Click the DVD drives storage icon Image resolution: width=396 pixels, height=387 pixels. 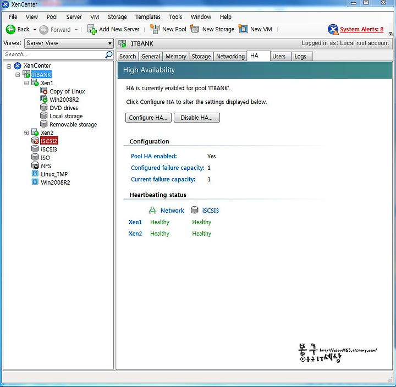point(43,108)
